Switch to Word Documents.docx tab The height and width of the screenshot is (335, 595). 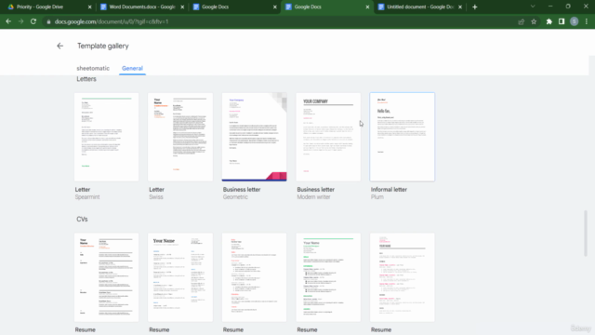pos(142,7)
